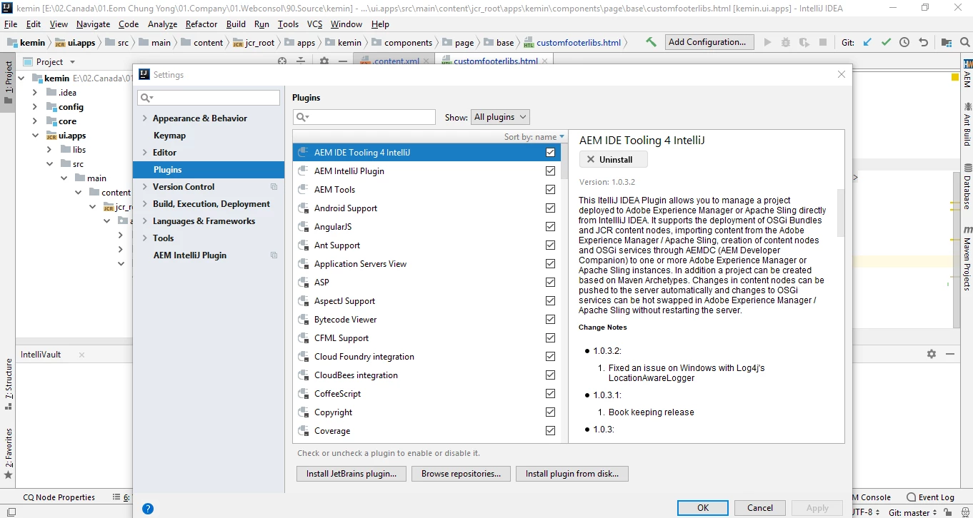Click the green Build hammer icon
Image resolution: width=973 pixels, height=518 pixels.
tap(651, 42)
